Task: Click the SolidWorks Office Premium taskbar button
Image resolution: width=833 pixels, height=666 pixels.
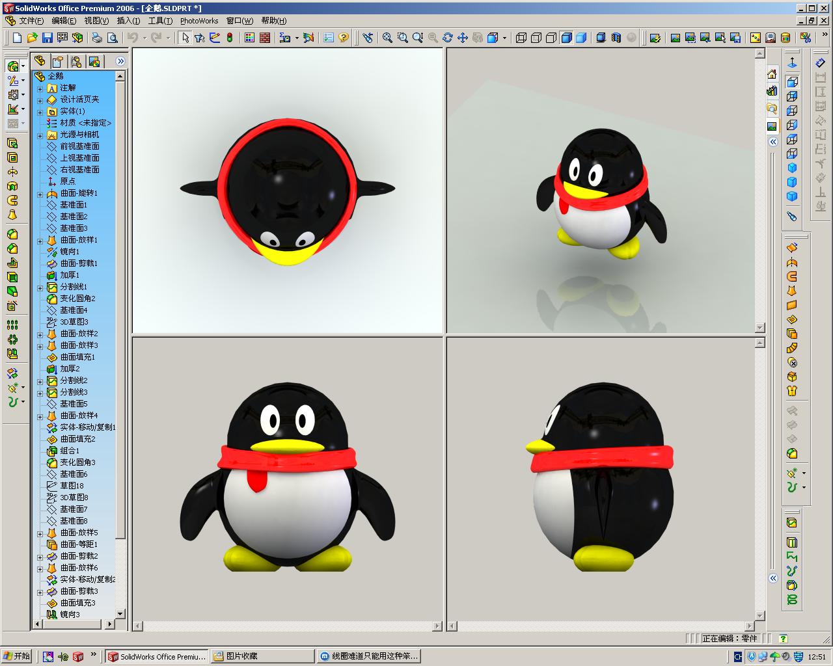Action: (157, 657)
